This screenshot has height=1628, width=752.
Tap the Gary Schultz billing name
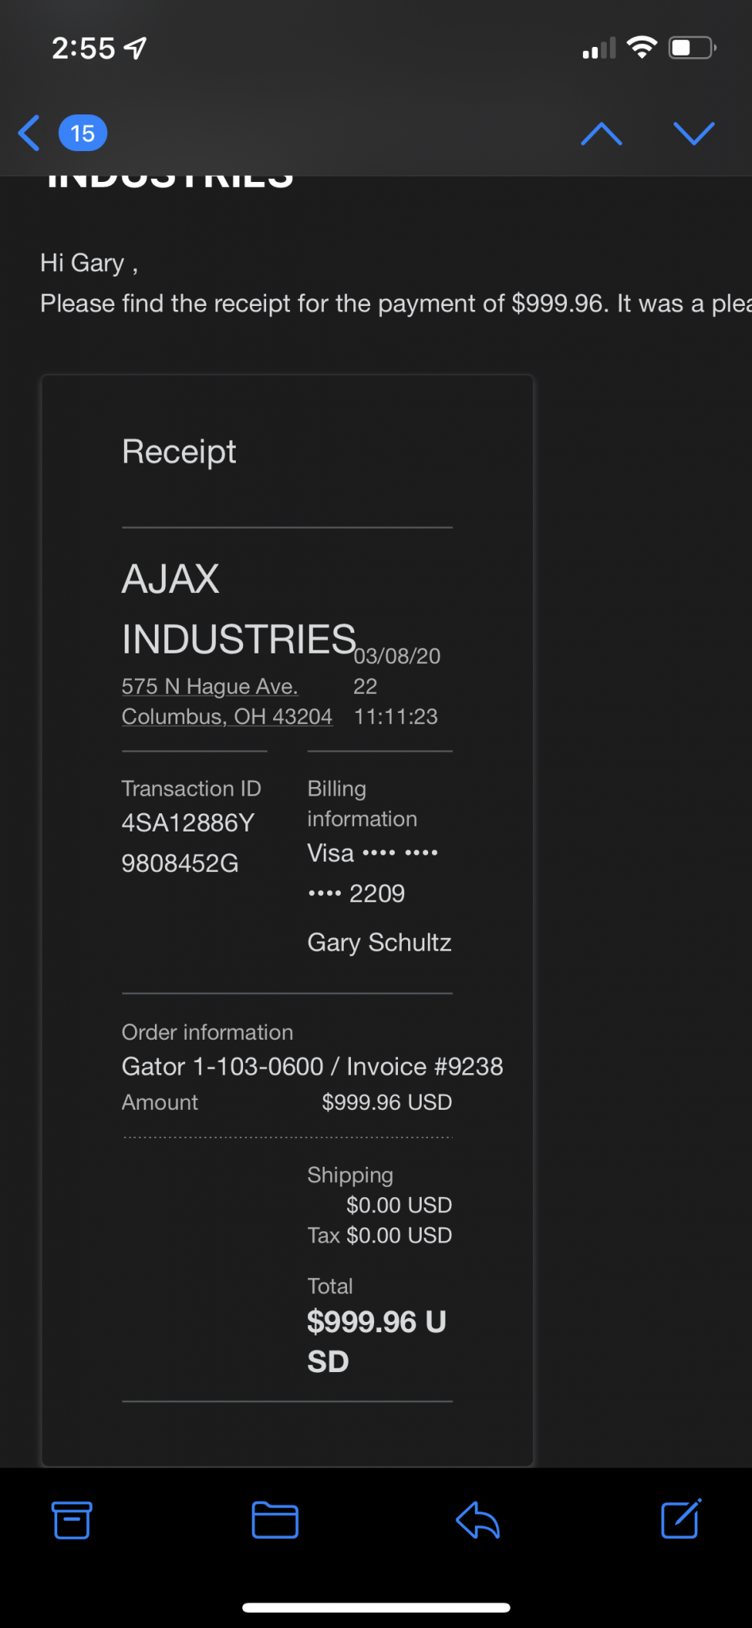point(379,942)
